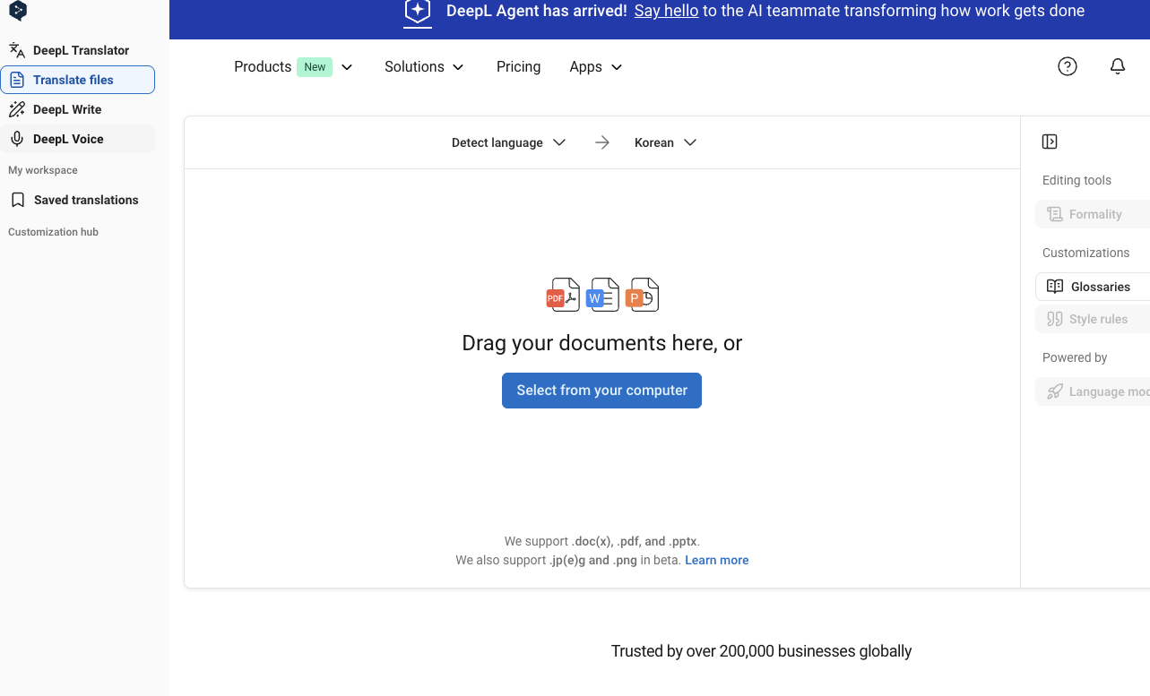This screenshot has width=1150, height=696.
Task: Follow the Say hello banner link
Action: tap(666, 11)
